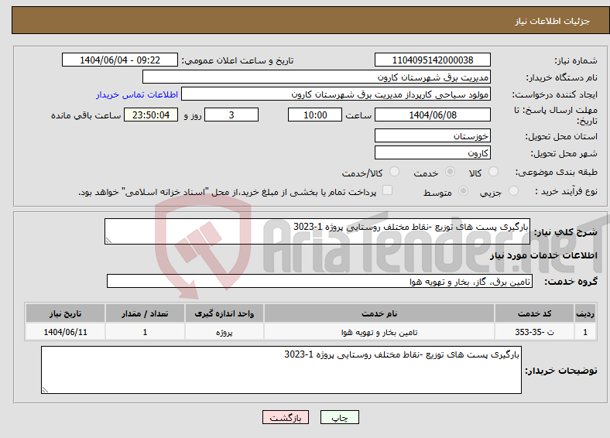610x438 pixels.
Task: Click the توضیحات خریدار text area
Action: [281, 370]
